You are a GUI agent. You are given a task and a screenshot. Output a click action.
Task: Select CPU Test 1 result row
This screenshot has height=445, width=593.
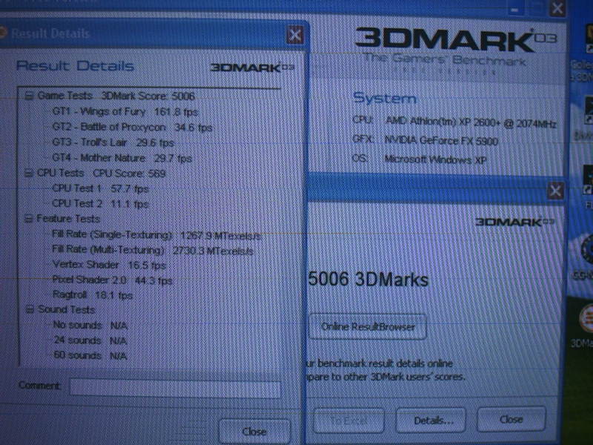coord(100,188)
